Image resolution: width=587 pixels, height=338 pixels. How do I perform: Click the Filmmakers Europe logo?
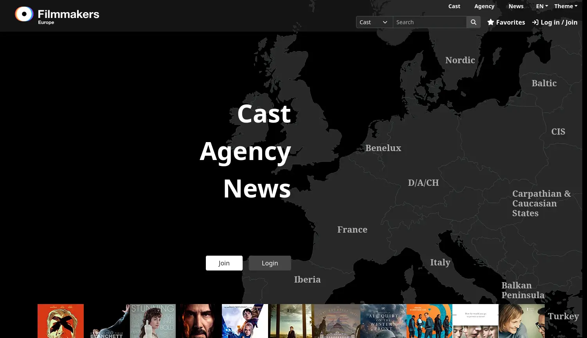coord(57,14)
